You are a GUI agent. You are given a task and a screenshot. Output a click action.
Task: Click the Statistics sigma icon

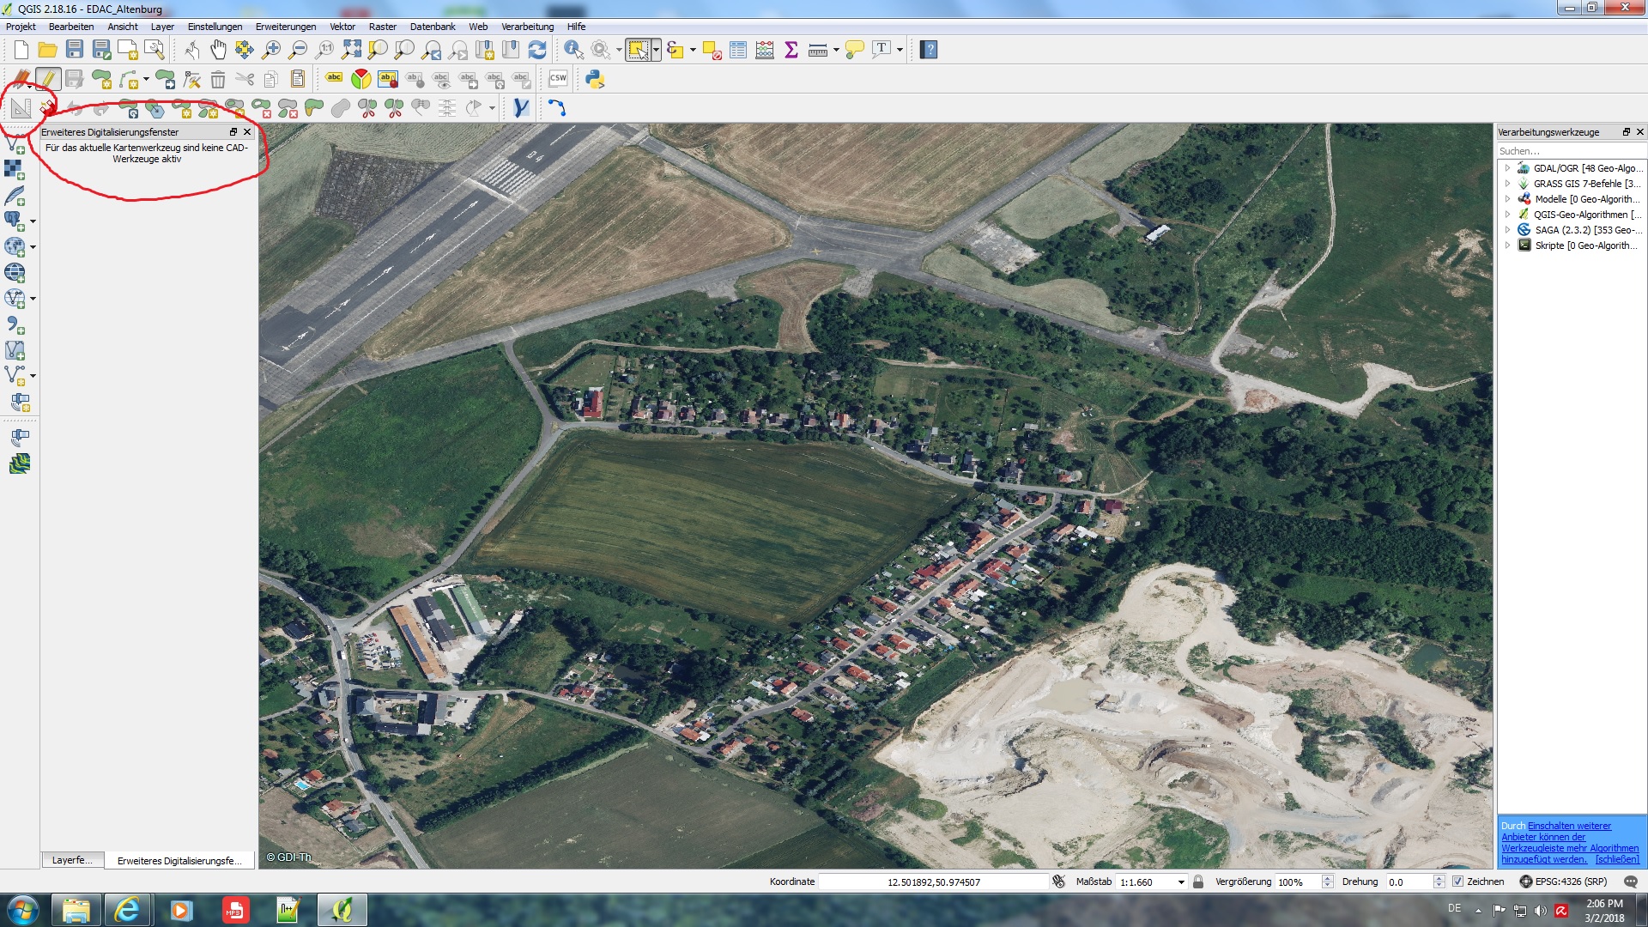[791, 50]
